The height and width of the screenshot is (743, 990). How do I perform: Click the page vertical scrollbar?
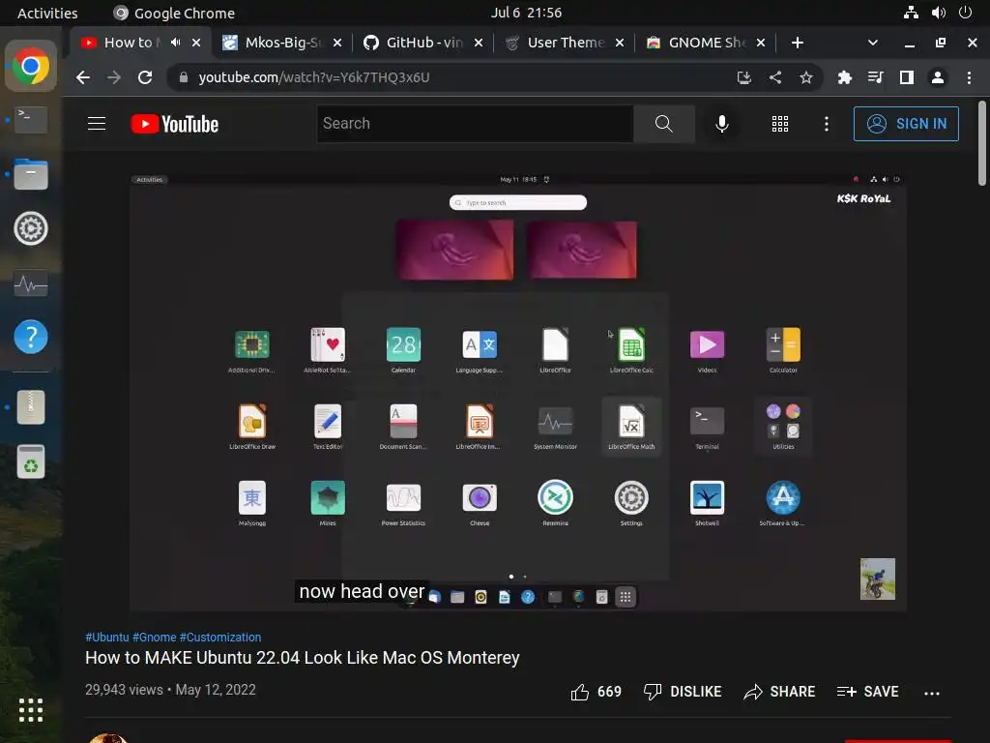[982, 143]
